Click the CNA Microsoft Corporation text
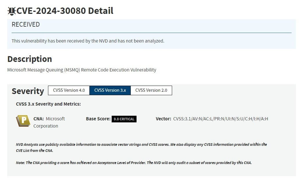Viewport: 302px width, 184px height. [x=49, y=122]
